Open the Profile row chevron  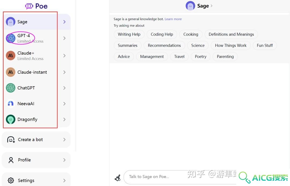64,160
